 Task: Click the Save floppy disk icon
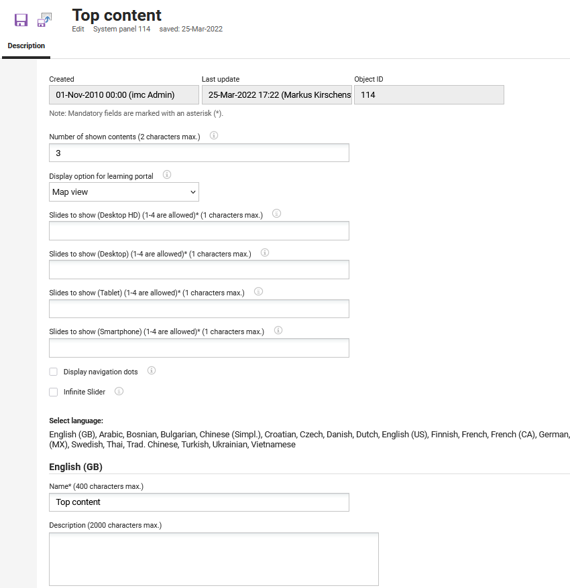click(x=21, y=20)
